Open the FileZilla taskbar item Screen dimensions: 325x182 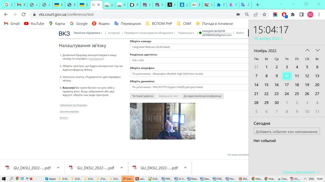(x=141, y=179)
